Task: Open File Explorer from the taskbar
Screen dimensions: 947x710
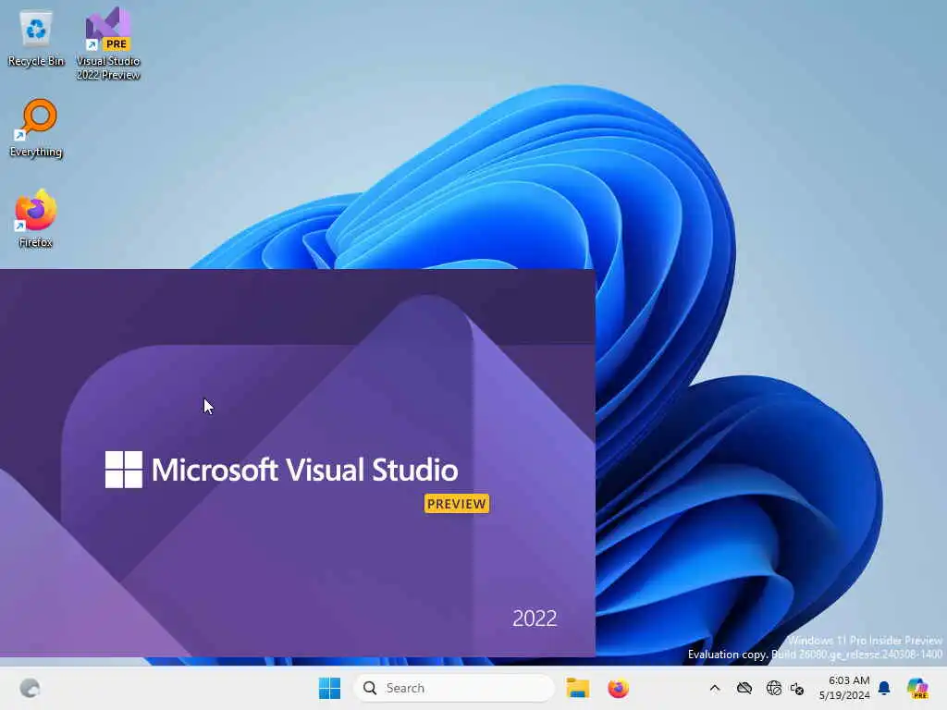Action: click(x=577, y=688)
